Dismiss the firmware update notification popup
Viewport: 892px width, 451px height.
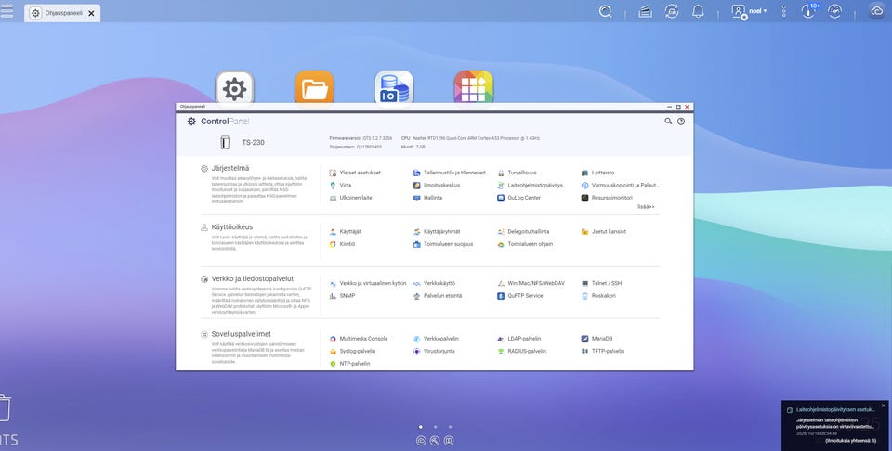click(x=884, y=406)
